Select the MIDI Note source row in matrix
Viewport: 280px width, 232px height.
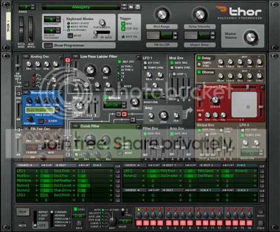[27, 180]
